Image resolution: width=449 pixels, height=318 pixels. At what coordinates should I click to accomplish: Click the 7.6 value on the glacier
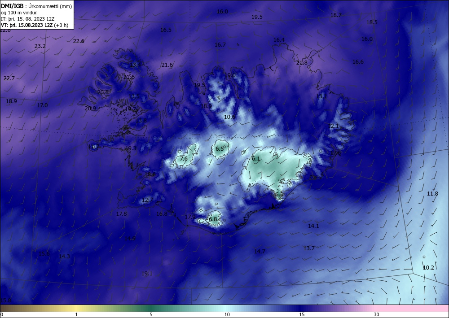(184, 159)
